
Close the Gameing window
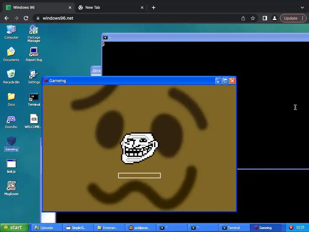coord(233,81)
